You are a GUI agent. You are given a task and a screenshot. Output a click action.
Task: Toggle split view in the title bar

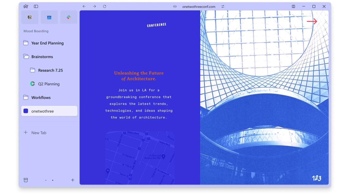coord(293,6)
